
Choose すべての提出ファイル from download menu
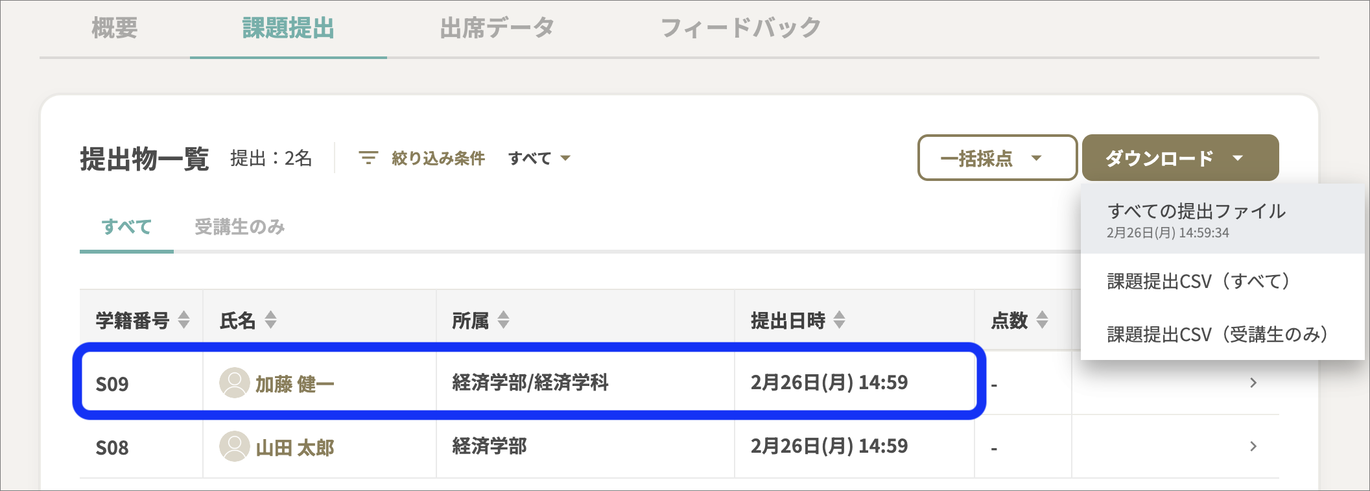pyautogui.click(x=1223, y=219)
